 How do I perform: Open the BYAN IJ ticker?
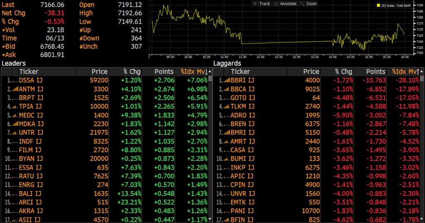[x=31, y=159]
